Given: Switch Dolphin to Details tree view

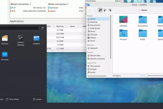Looking at the screenshot, I should tap(110, 10).
